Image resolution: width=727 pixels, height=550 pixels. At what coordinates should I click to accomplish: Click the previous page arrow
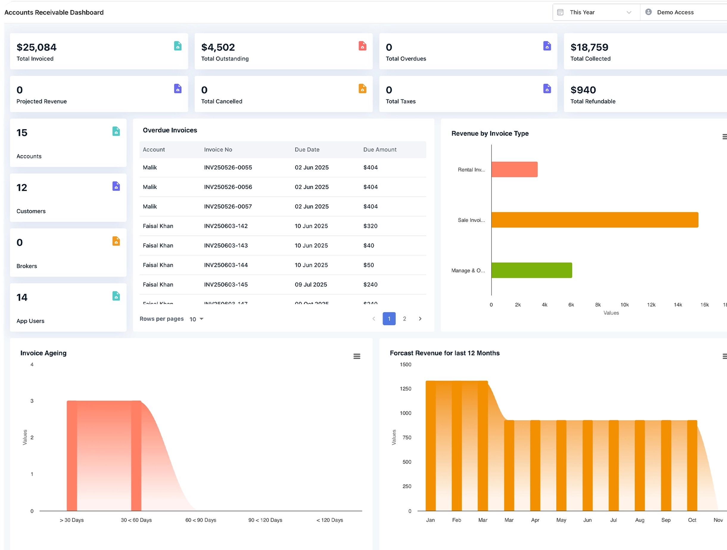click(x=374, y=319)
